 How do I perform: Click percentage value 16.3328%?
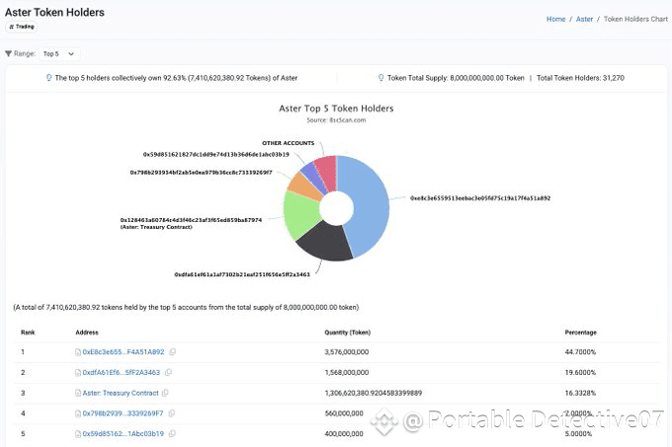580,393
